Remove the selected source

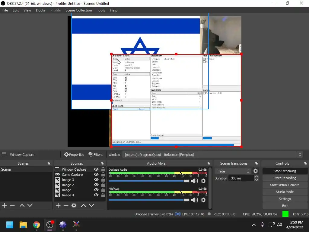pyautogui.click(x=66, y=205)
